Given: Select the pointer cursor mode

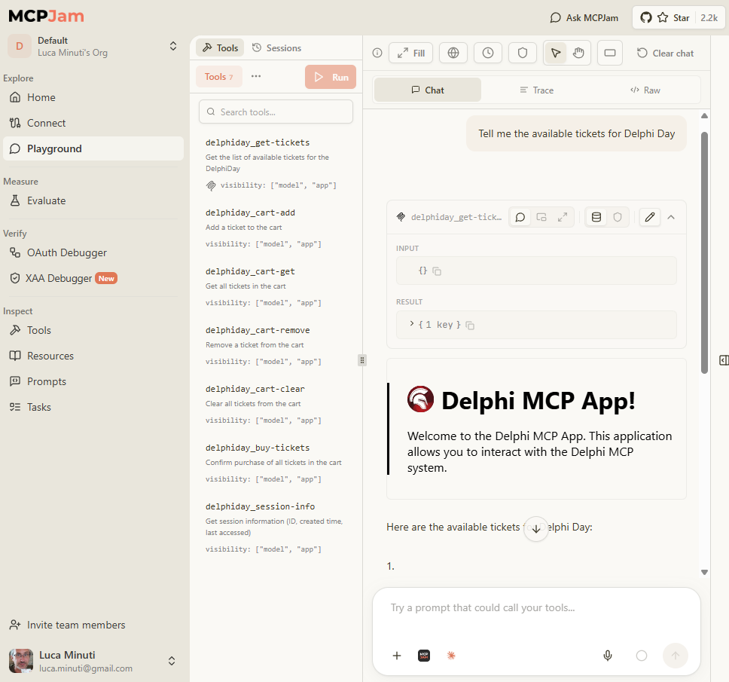Looking at the screenshot, I should pos(556,53).
